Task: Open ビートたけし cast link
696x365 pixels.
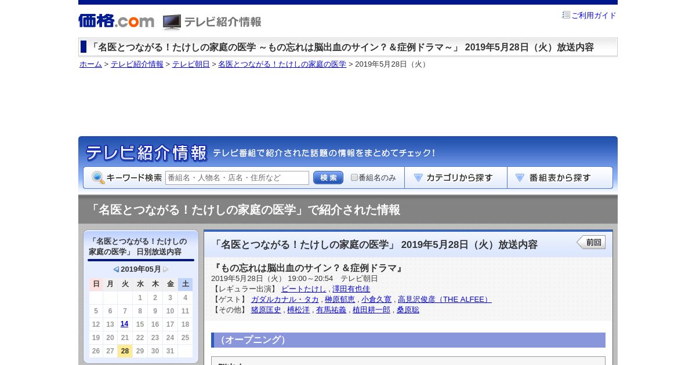Action: click(x=304, y=289)
